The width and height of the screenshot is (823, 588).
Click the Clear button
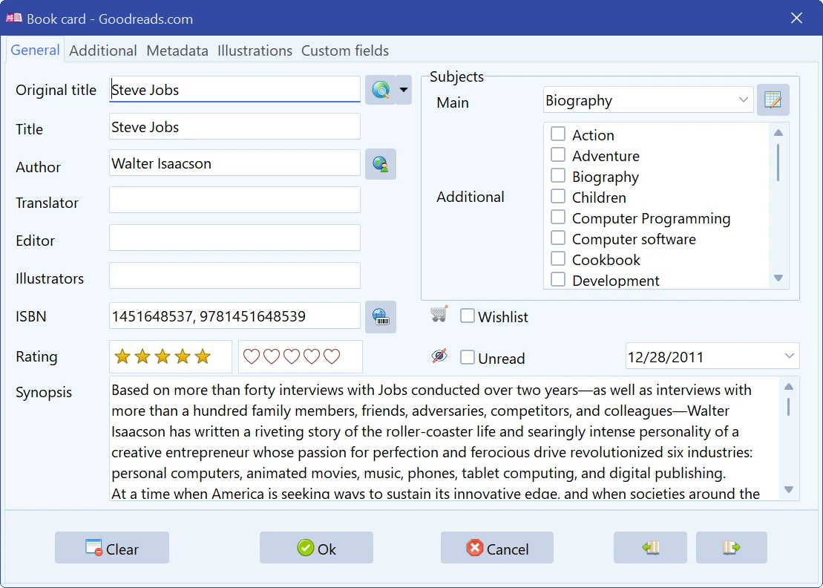(x=112, y=548)
